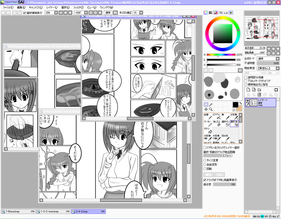Switch to the 1-2-2-tone.bmp document tab
The image size is (281, 219).
(53, 211)
